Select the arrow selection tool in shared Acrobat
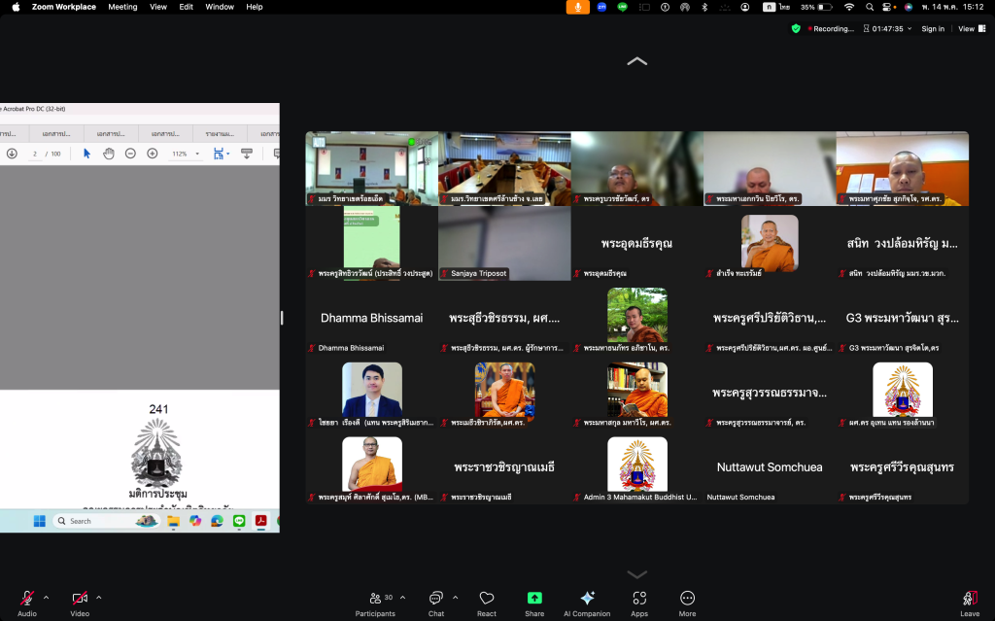This screenshot has height=621, width=995. pyautogui.click(x=86, y=154)
